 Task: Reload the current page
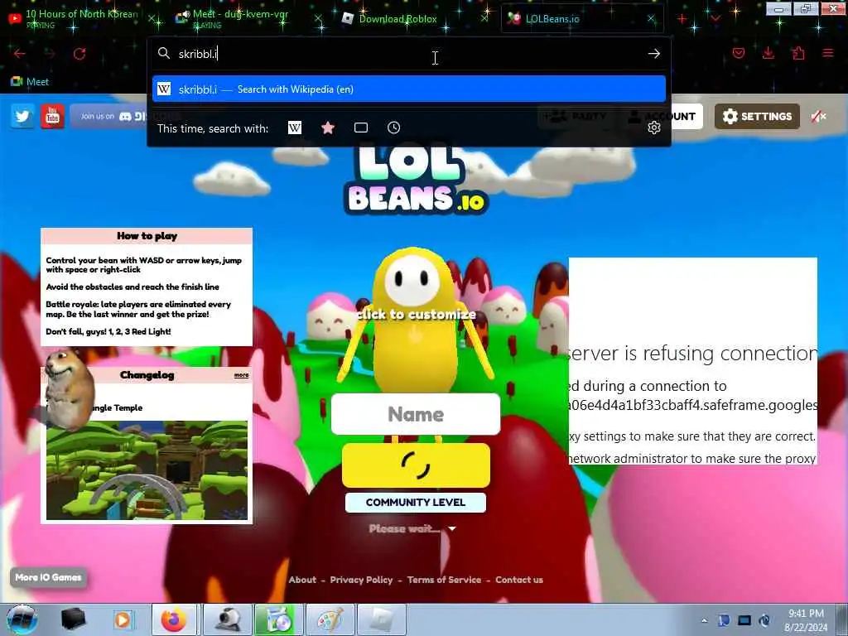click(79, 54)
